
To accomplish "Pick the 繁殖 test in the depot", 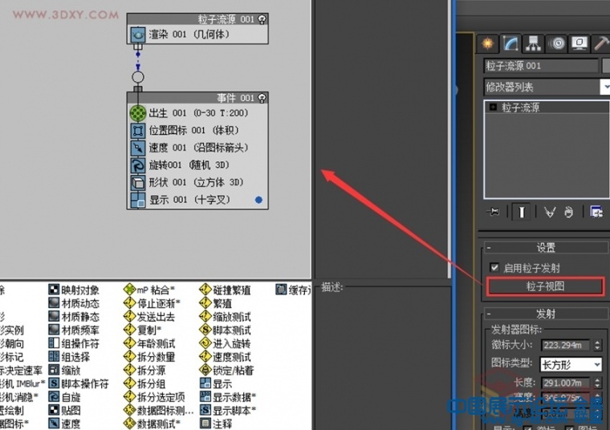I will 216,303.
